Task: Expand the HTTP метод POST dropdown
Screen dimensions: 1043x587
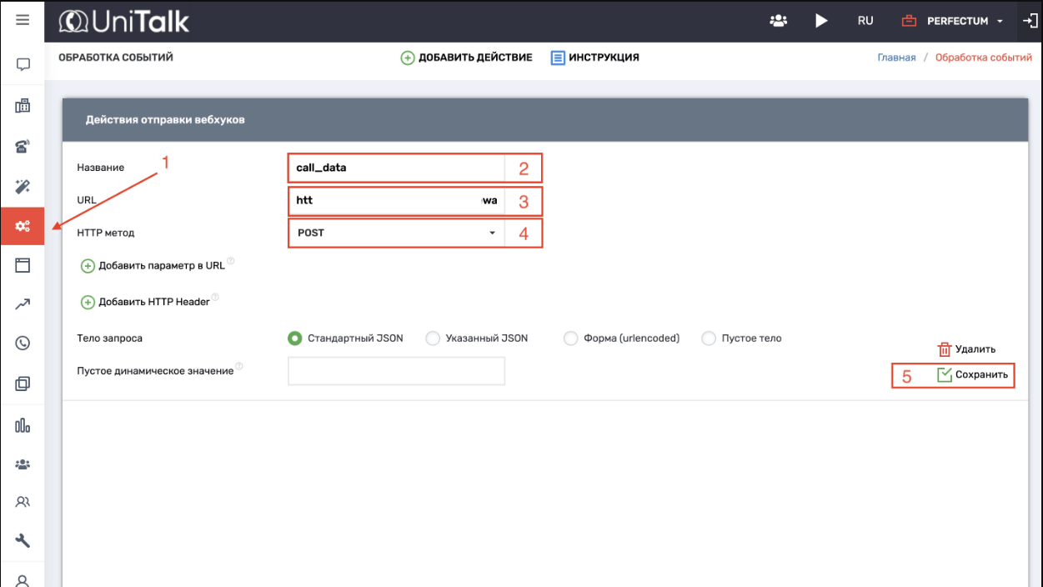Action: 396,233
